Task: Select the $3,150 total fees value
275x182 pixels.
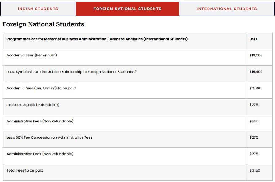Action: (254, 170)
